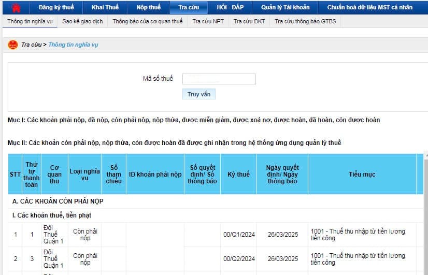The width and height of the screenshot is (428, 275).
Task: Click the Mã số thuế input field
Action: (x=219, y=79)
